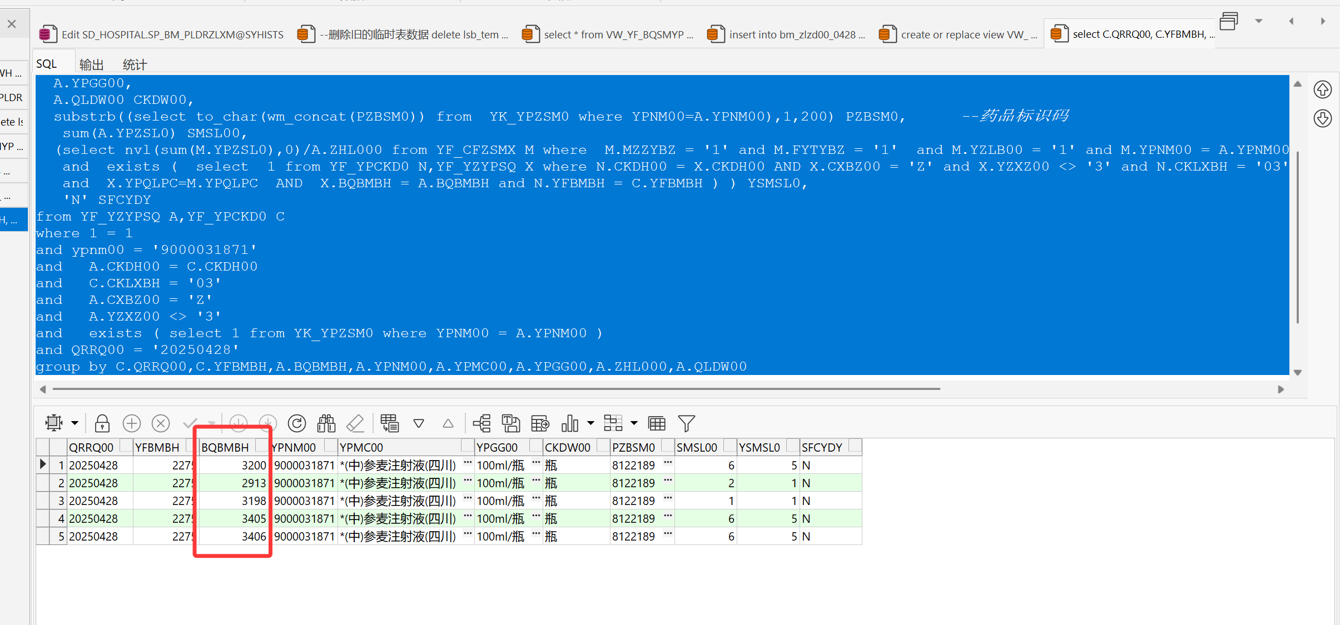Viewport: 1340px width, 625px height.
Task: Open the binoculars find-in-grid tool
Action: 326,423
